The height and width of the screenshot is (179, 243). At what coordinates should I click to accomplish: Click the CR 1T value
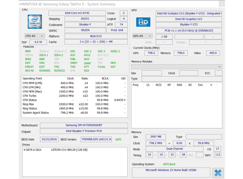(x=217, y=149)
